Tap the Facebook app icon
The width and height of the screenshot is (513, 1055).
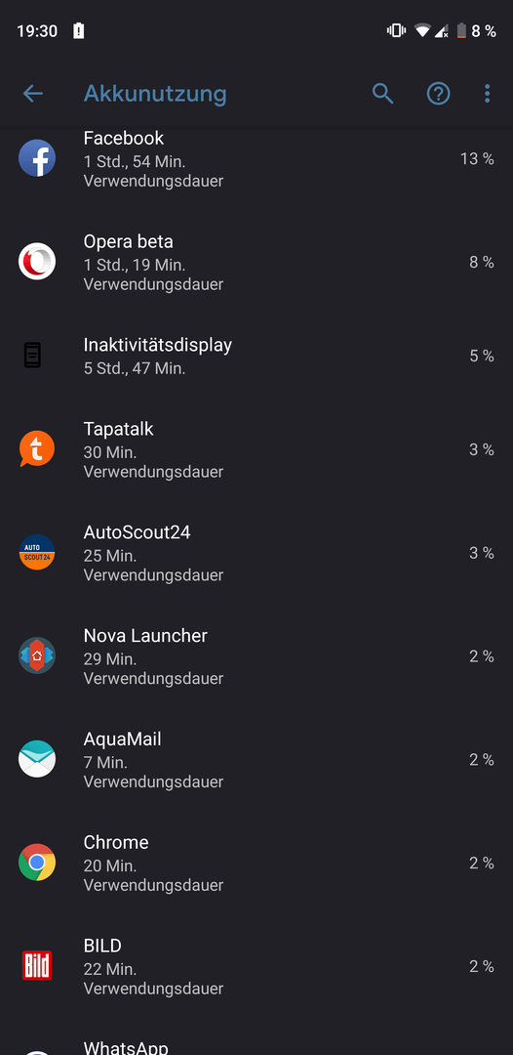click(x=37, y=158)
